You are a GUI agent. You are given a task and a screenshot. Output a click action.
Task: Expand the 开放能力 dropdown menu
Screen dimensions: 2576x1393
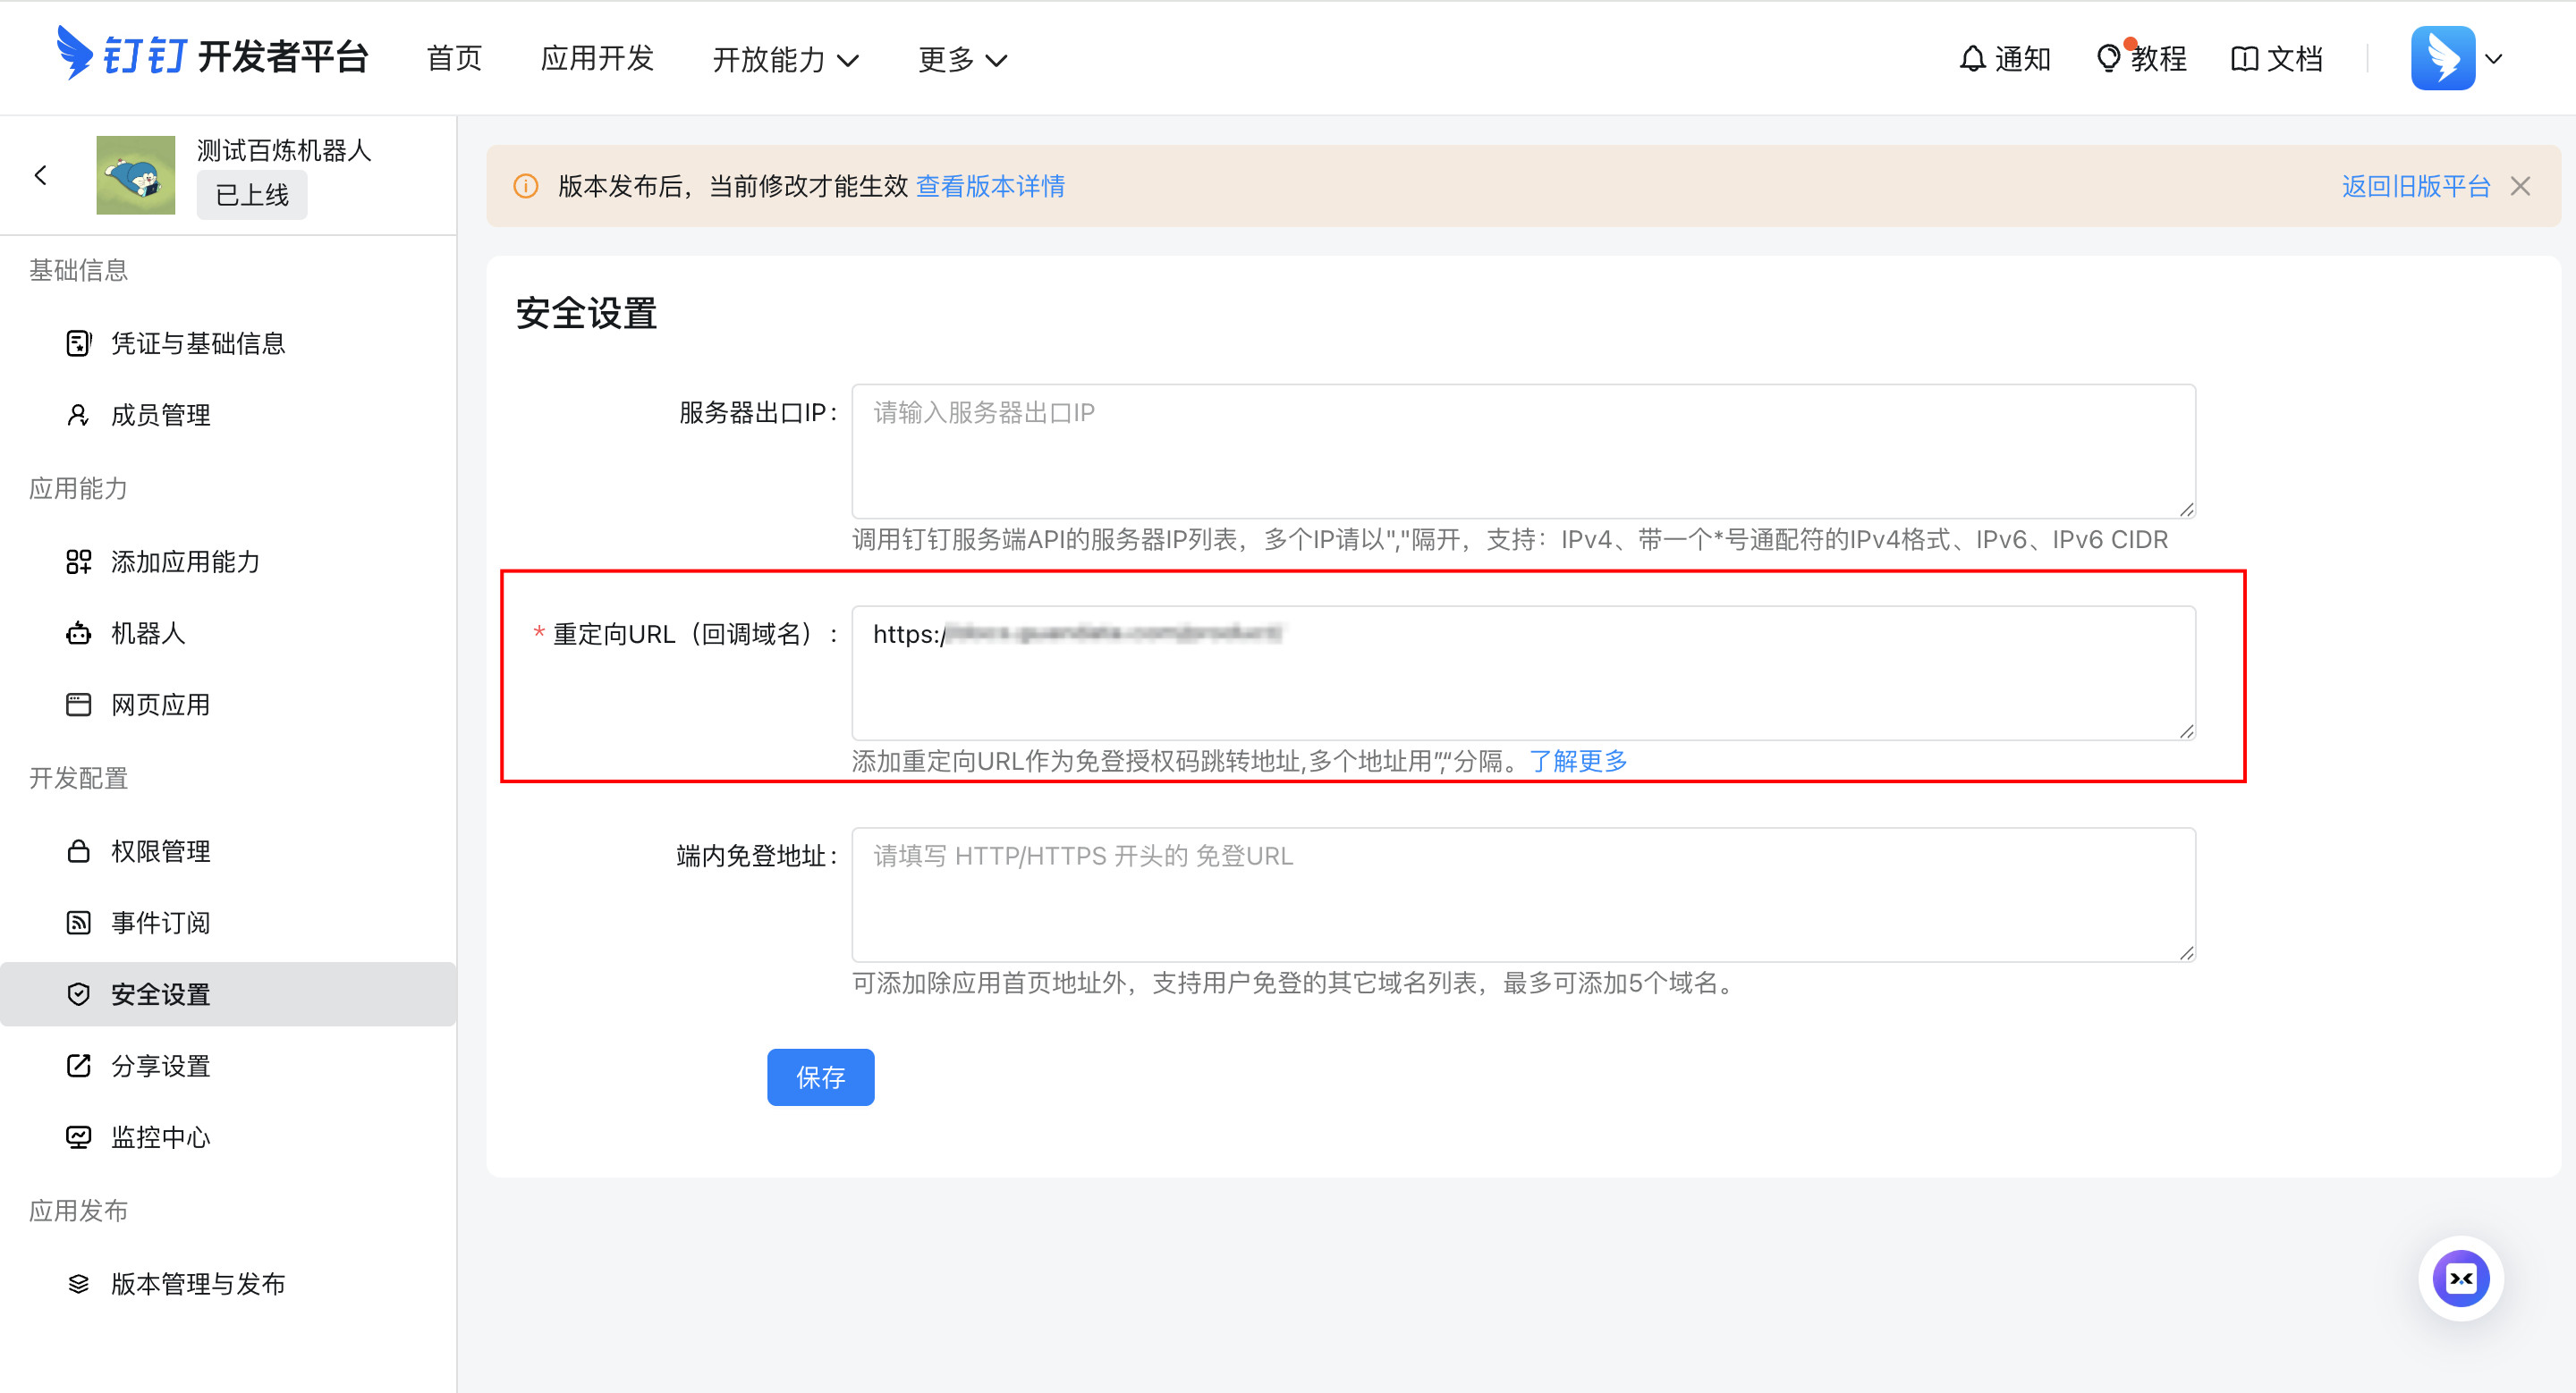coord(785,60)
